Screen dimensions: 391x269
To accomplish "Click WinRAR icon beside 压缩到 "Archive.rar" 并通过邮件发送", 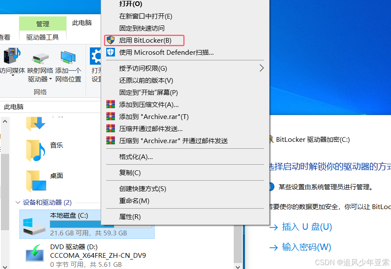I will pos(111,141).
